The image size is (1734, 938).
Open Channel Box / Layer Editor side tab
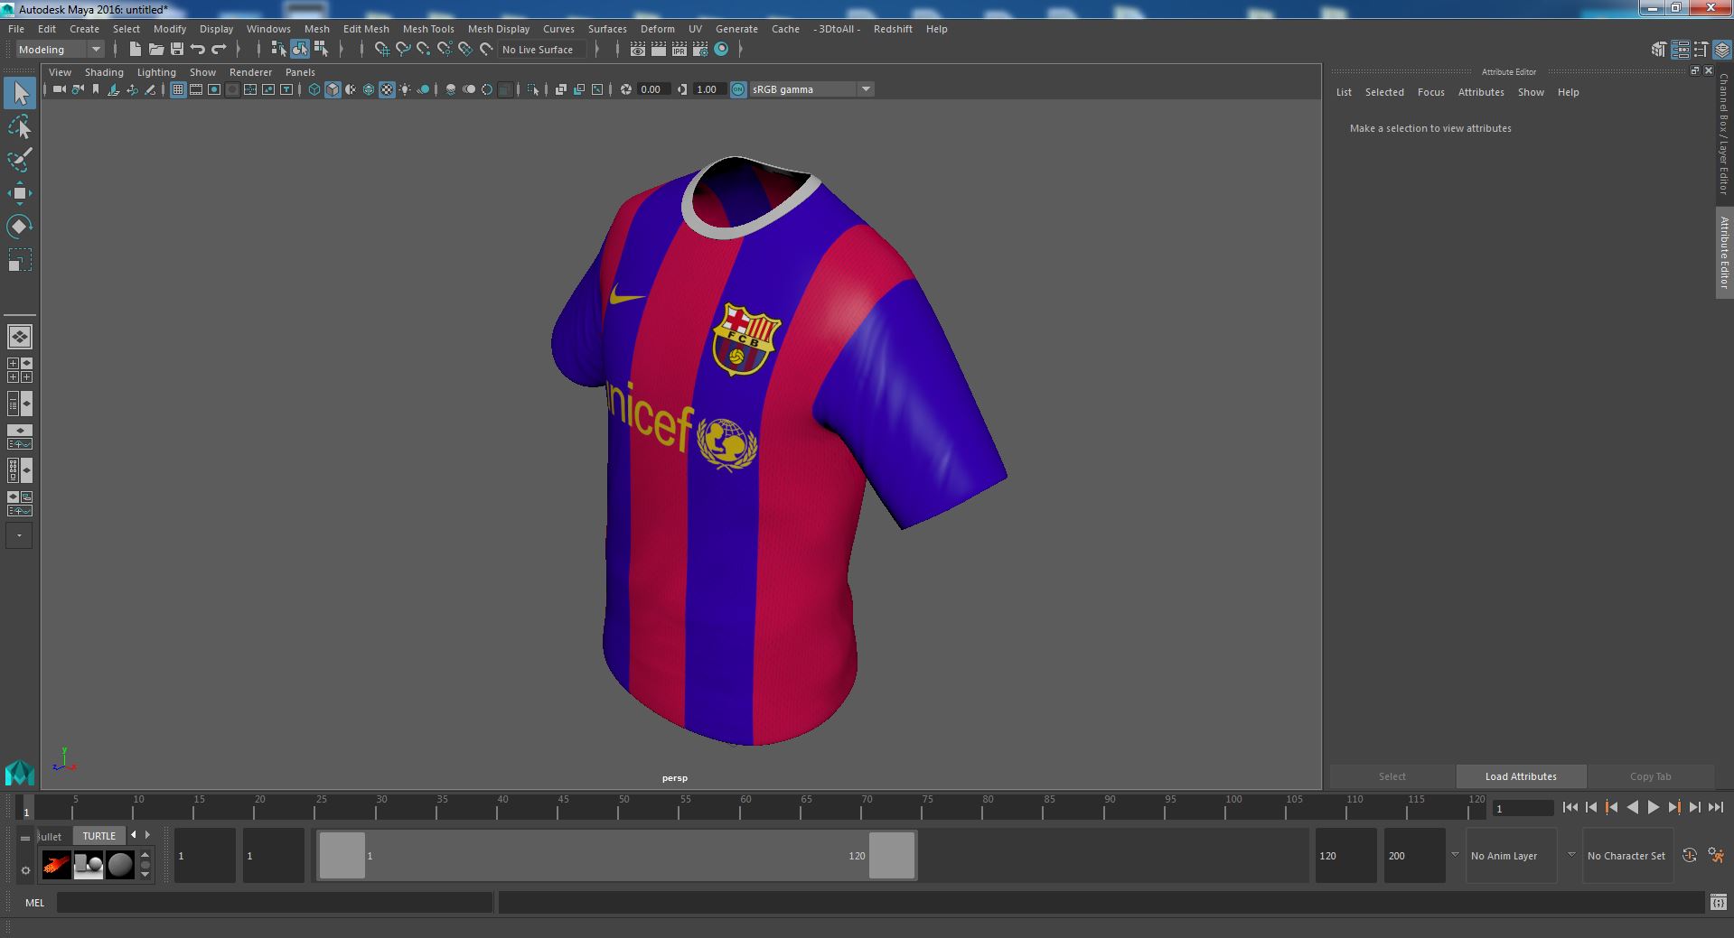point(1724,134)
